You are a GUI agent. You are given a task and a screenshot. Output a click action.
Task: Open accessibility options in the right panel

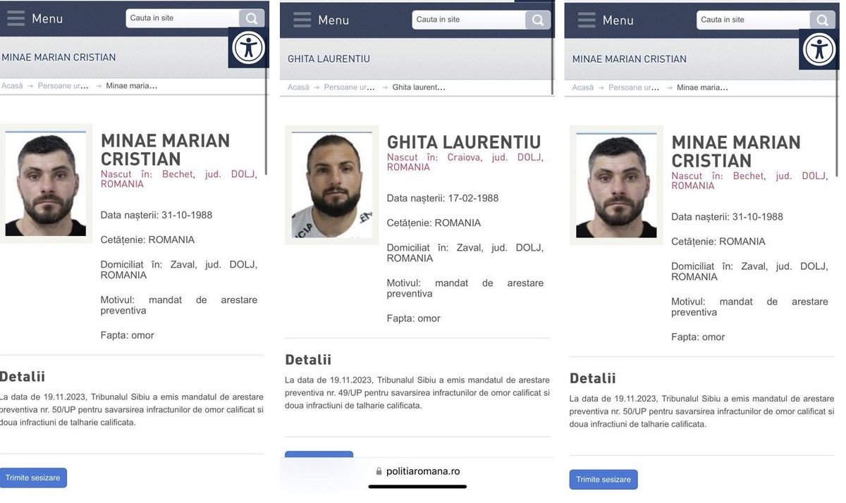pyautogui.click(x=819, y=49)
